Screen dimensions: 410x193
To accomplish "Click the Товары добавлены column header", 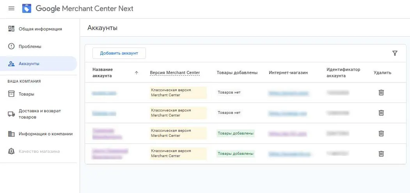I will pyautogui.click(x=237, y=73).
